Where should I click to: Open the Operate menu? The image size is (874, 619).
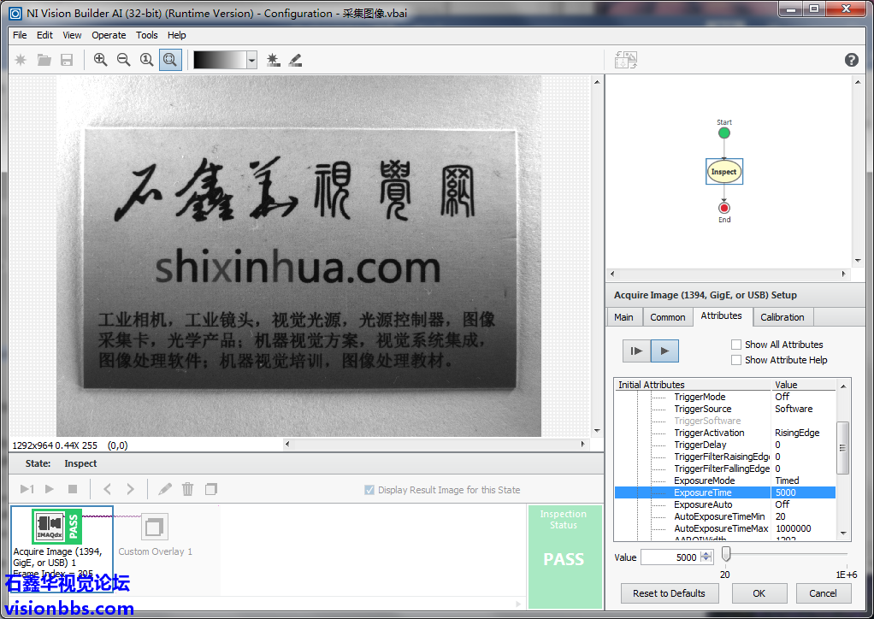[109, 35]
